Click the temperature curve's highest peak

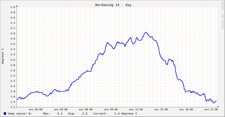tap(146, 32)
